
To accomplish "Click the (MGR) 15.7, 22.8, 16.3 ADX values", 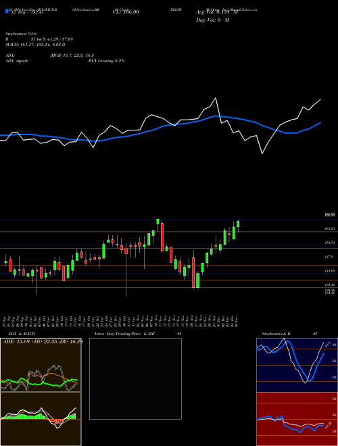I will coord(72,55).
